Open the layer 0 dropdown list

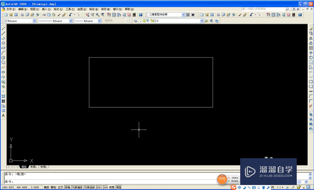coord(202,21)
